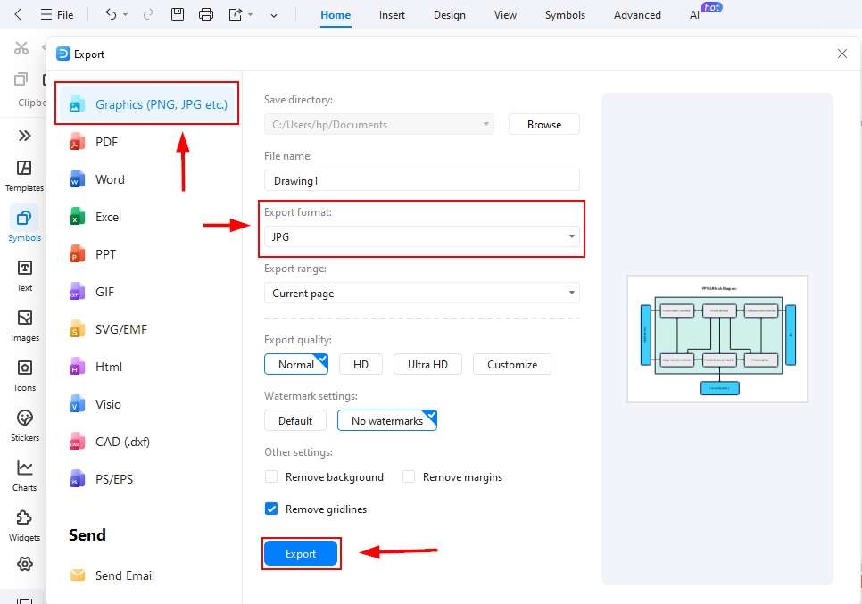This screenshot has height=604, width=862.
Task: Select the PDF export format icon
Action: 104,141
